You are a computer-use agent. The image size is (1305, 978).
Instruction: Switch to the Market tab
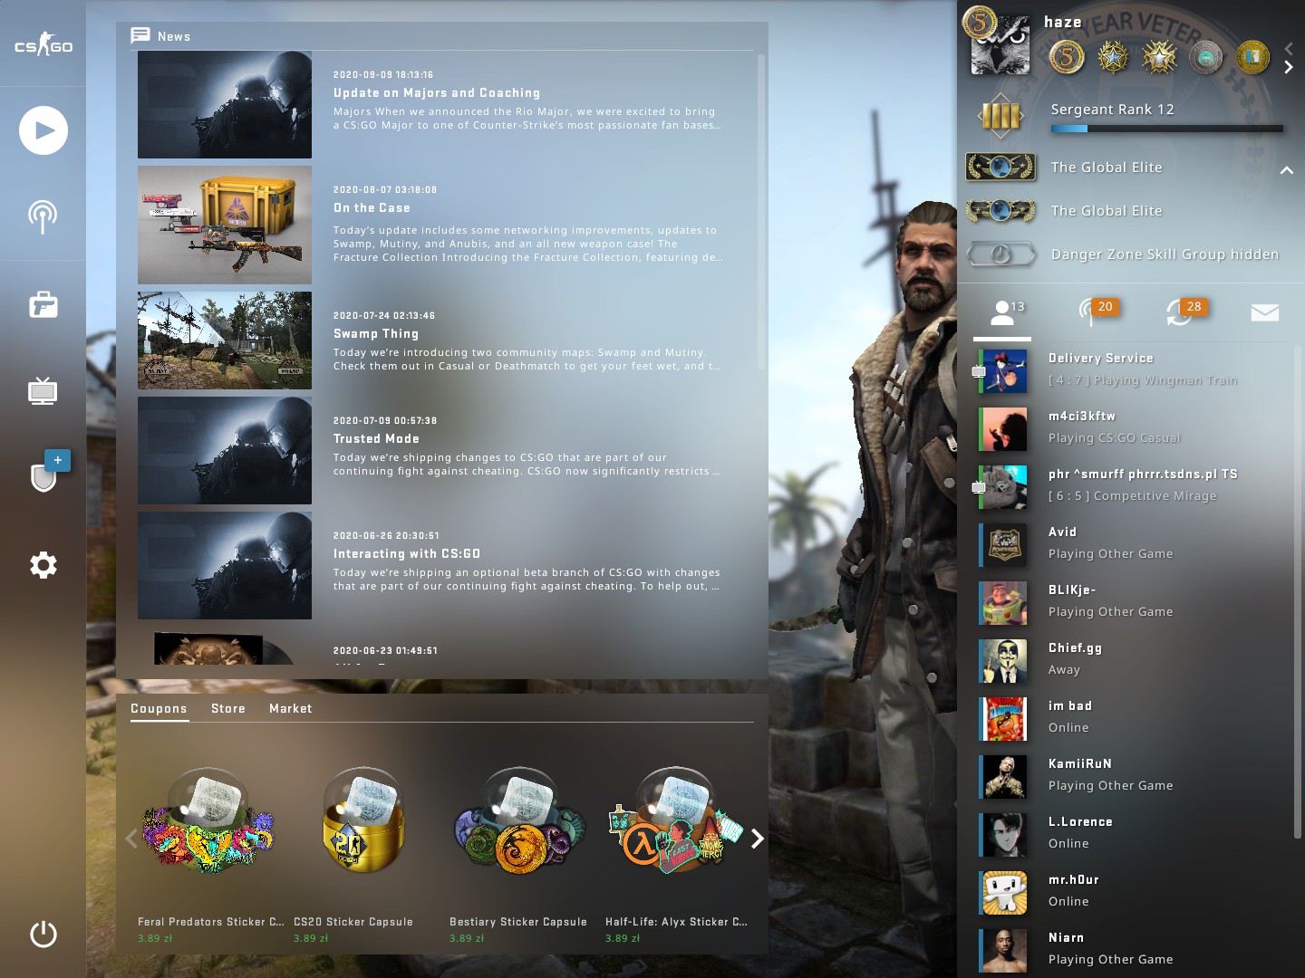point(290,708)
